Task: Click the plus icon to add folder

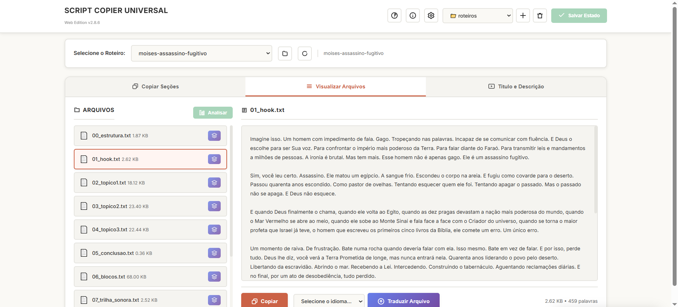Action: [x=523, y=15]
